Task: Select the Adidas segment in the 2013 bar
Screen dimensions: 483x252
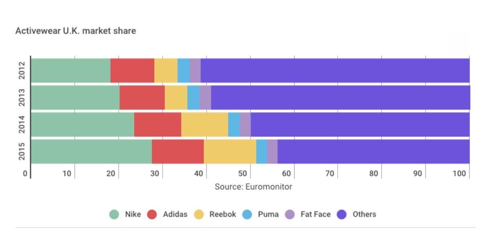Action: pyautogui.click(x=142, y=98)
